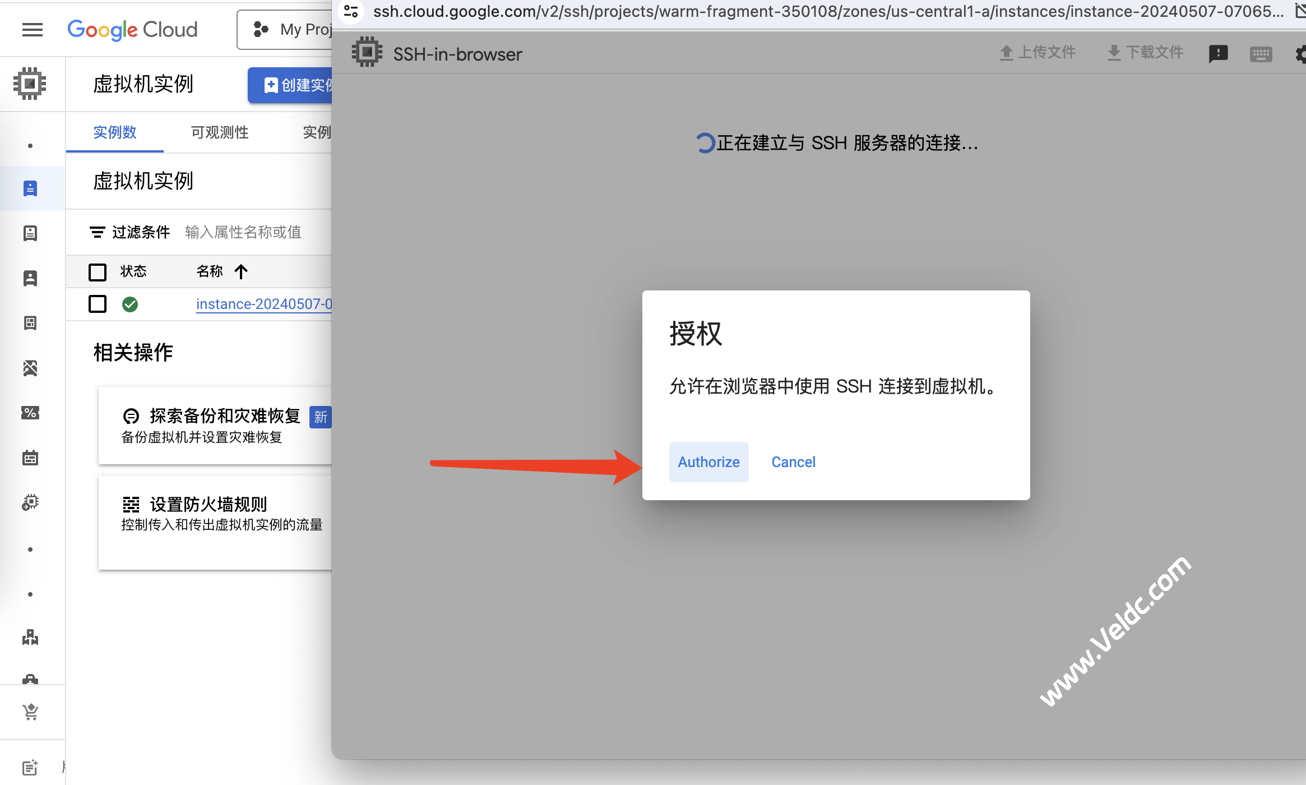Toggle the select-all checkbox in table header
Viewport: 1306px width, 785px height.
click(98, 272)
